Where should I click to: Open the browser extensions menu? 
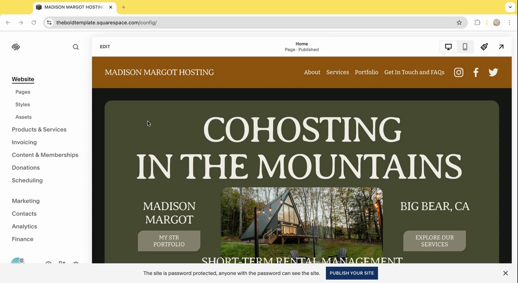pyautogui.click(x=477, y=23)
